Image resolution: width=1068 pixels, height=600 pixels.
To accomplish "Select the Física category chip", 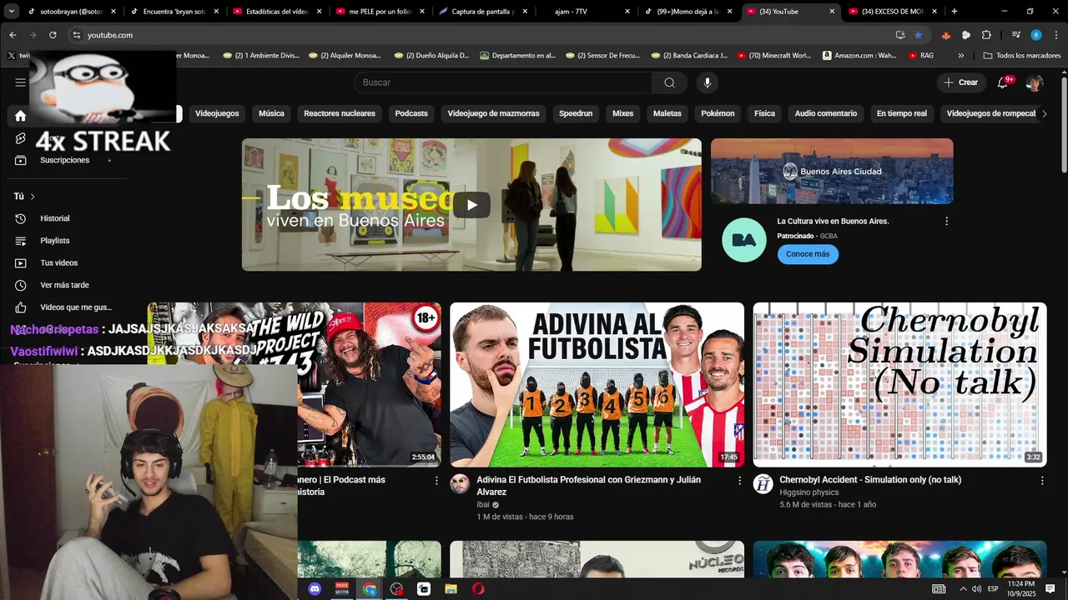I will [x=765, y=113].
